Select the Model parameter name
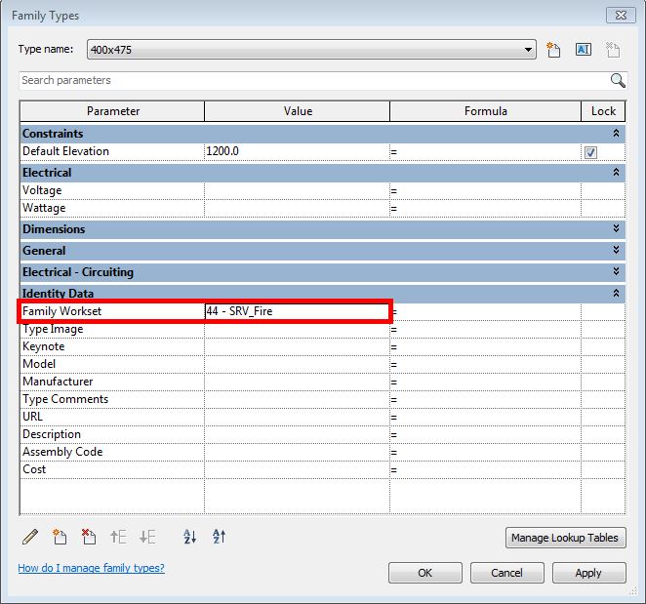The image size is (646, 604). tap(39, 364)
